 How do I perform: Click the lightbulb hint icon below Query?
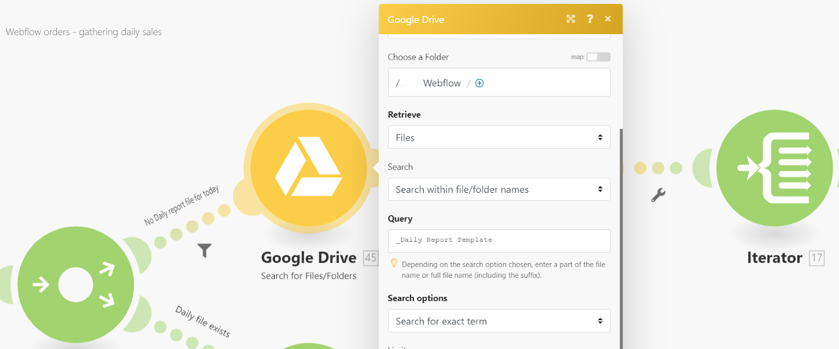(394, 263)
